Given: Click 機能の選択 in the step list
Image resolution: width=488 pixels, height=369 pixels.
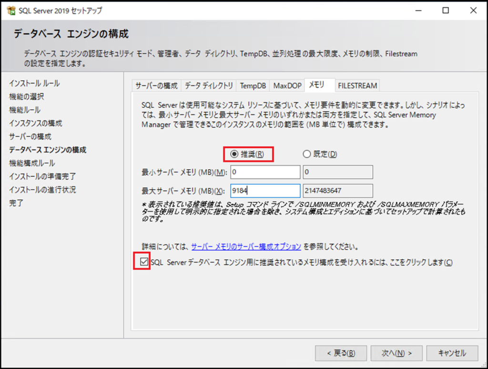Looking at the screenshot, I should 27,97.
